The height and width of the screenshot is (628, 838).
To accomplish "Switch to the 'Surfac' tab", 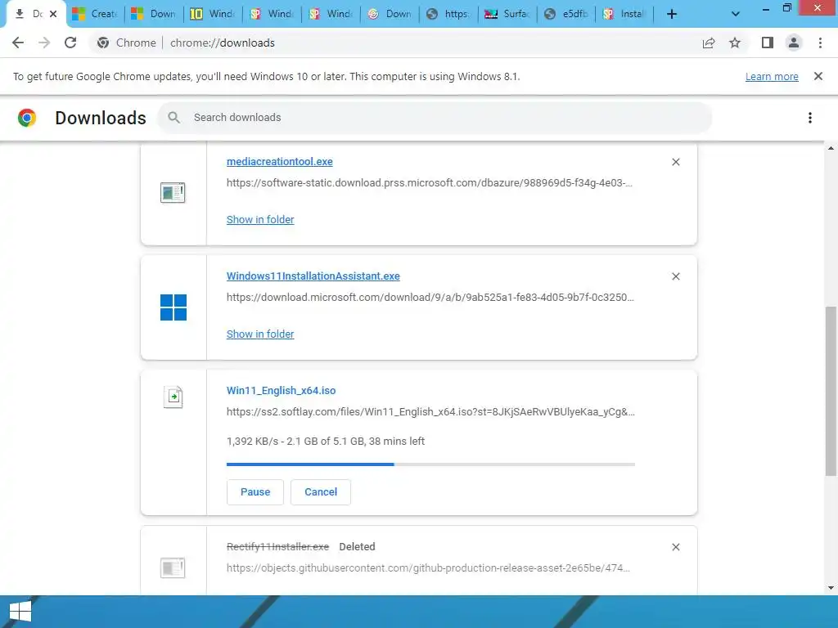I will pos(507,14).
